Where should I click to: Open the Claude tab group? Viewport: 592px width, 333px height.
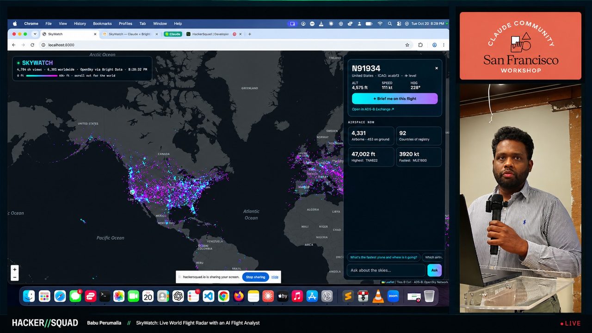coord(173,34)
